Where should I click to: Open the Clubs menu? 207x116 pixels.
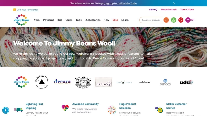pyautogui.click(x=69, y=20)
